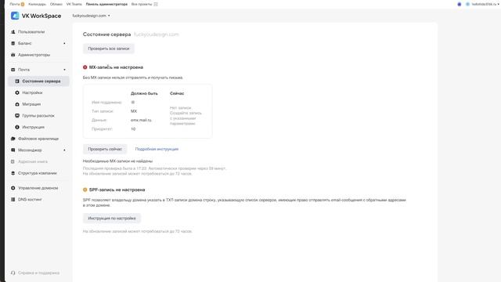Click the Состояние сервера page title

click(106, 34)
